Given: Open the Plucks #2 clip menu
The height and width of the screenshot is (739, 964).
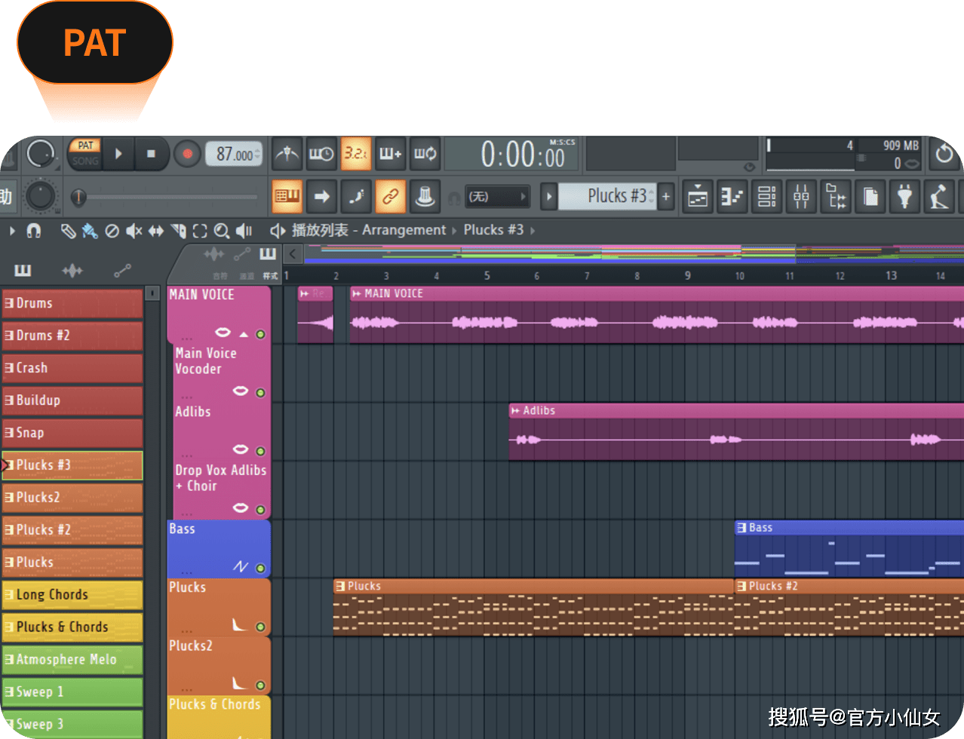Looking at the screenshot, I should pyautogui.click(x=741, y=586).
